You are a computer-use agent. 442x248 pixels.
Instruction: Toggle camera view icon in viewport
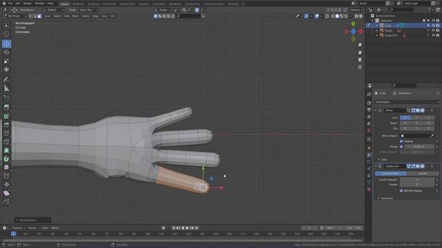(360, 60)
